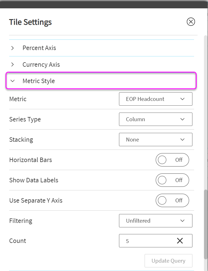Image resolution: width=208 pixels, height=271 pixels.
Task: Expand the Percent Axis section
Action: (x=13, y=48)
